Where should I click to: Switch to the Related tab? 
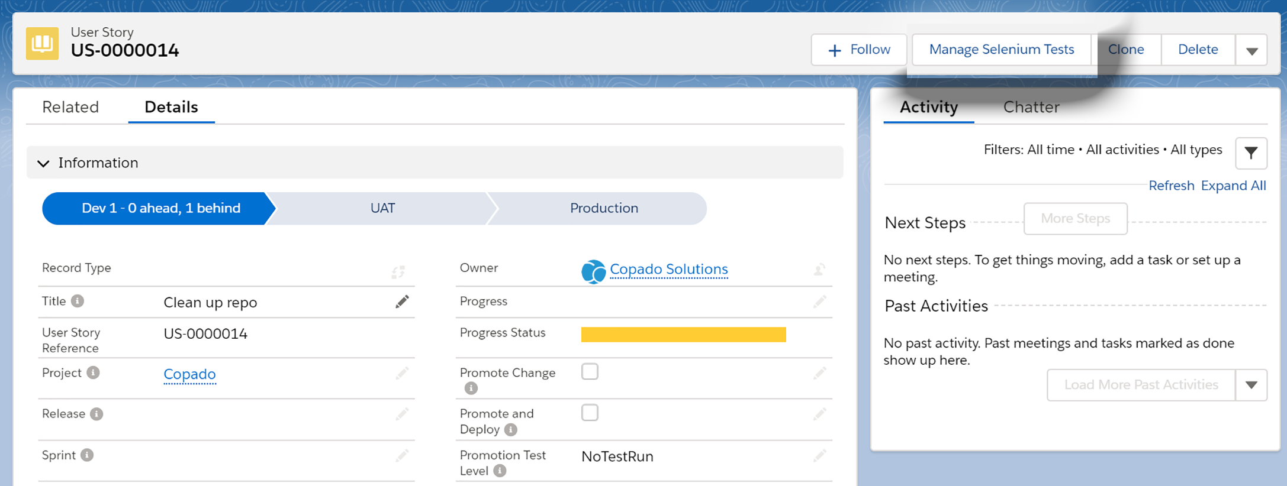(70, 107)
